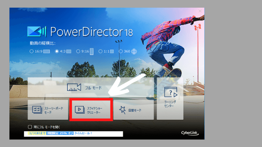Image resolution: width=262 pixels, height=147 pixels.
Task: Choose the 1:1 aspect ratio radio button
Action: [101, 51]
